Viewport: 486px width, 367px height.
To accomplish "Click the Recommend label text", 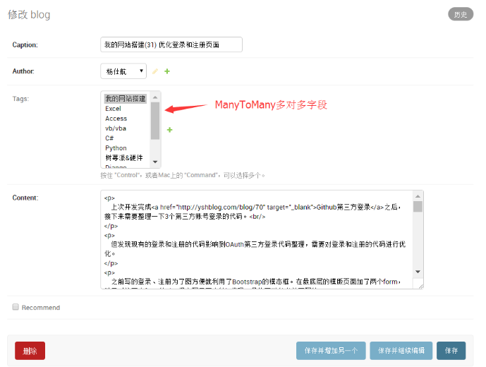I will click(x=41, y=308).
